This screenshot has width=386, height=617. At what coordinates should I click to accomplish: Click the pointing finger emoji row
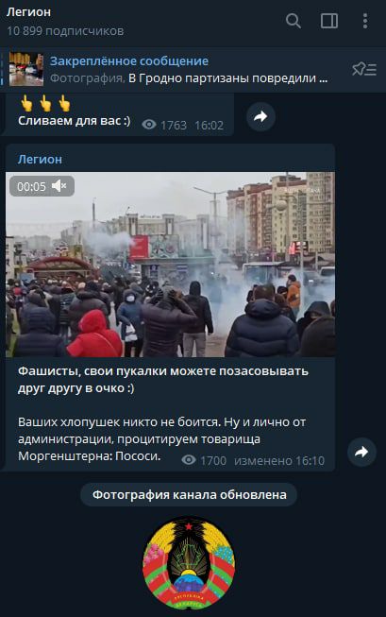[45, 103]
